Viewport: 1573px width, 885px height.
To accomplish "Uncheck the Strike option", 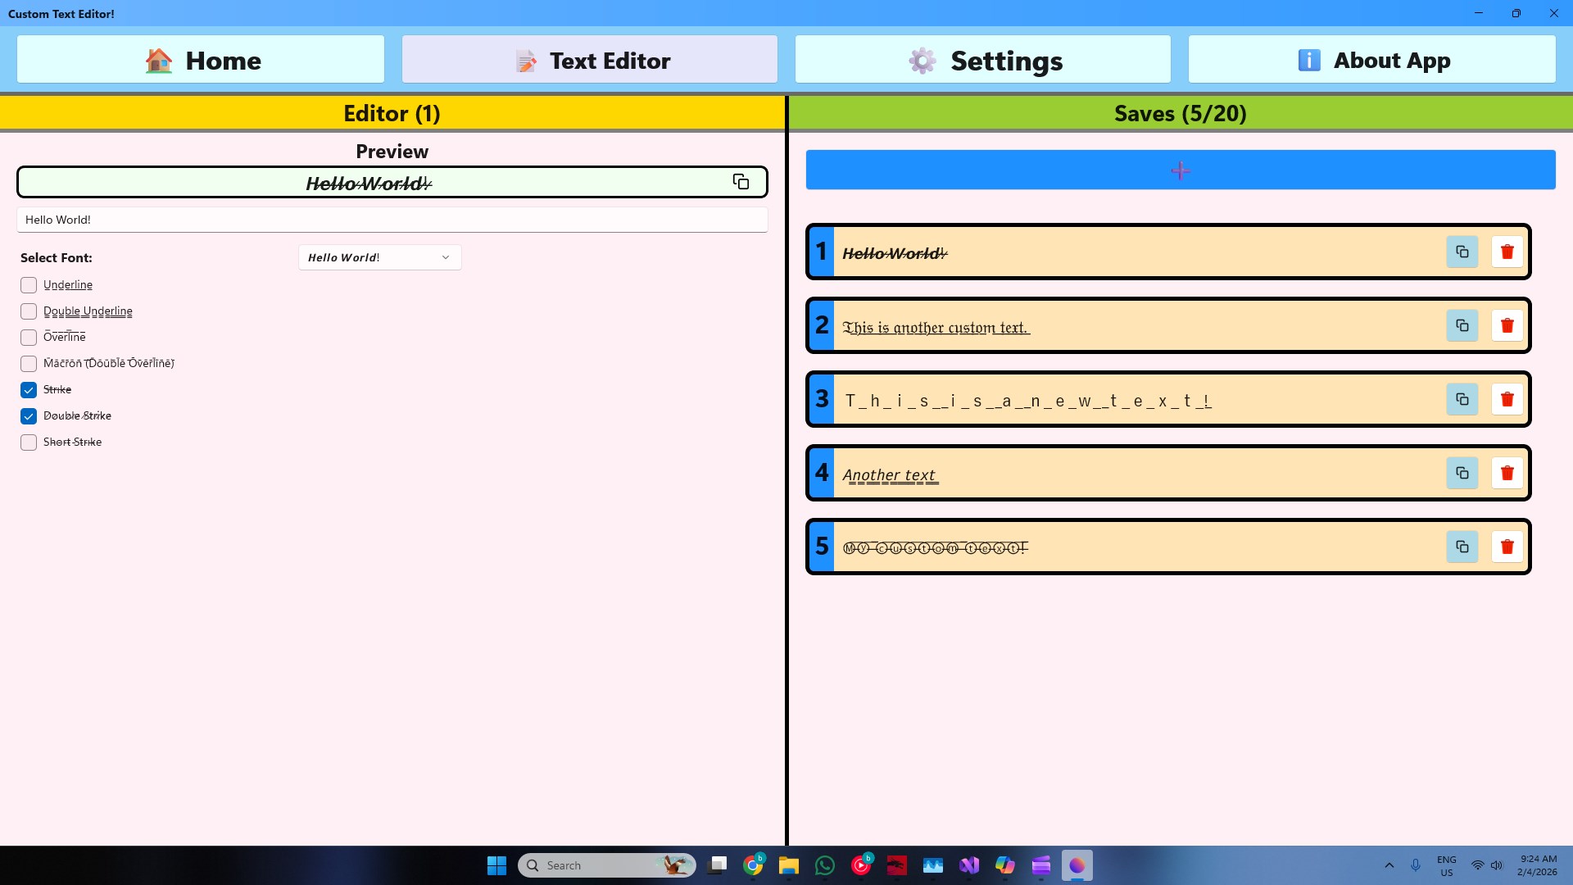I will tap(29, 390).
